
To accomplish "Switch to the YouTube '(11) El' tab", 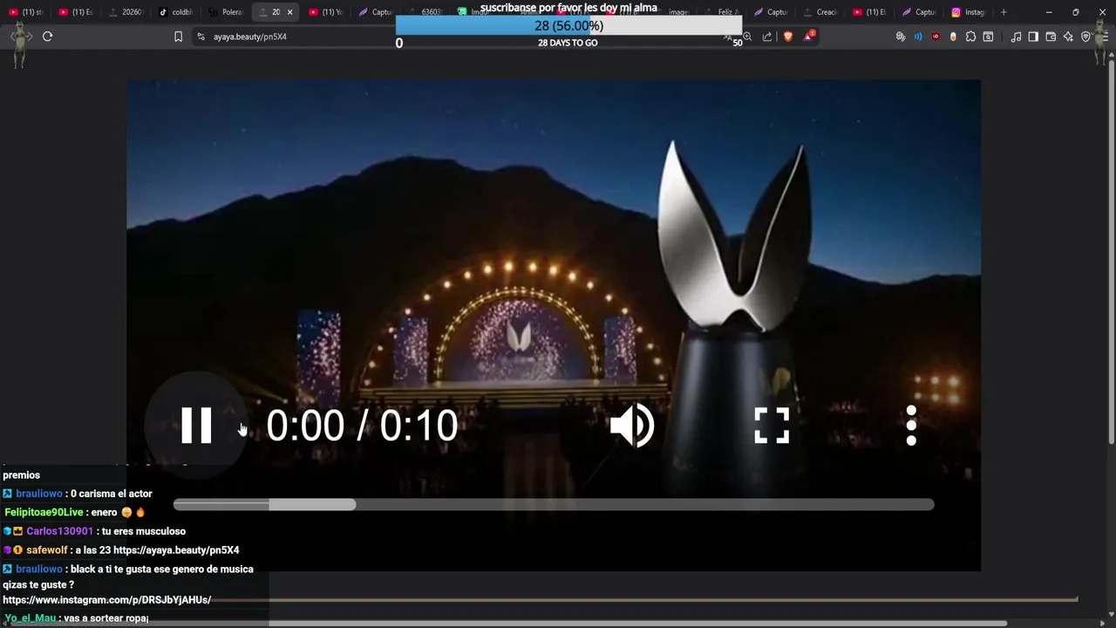I will (x=872, y=12).
